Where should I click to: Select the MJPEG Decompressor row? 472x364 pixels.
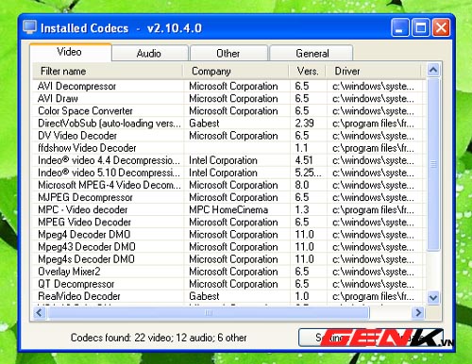pos(229,197)
